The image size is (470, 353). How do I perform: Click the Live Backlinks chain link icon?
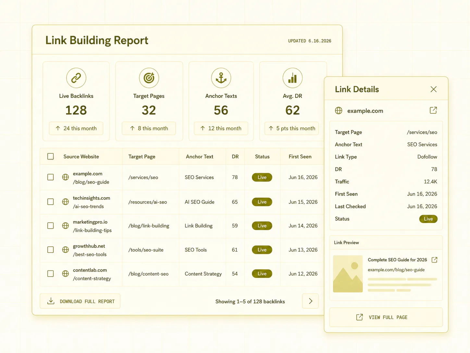(76, 78)
